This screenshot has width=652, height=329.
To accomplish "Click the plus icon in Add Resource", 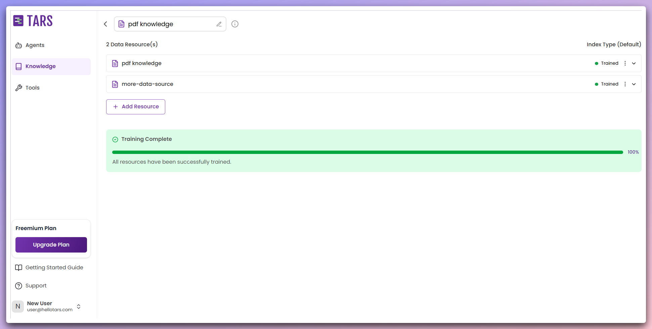I will (x=116, y=107).
